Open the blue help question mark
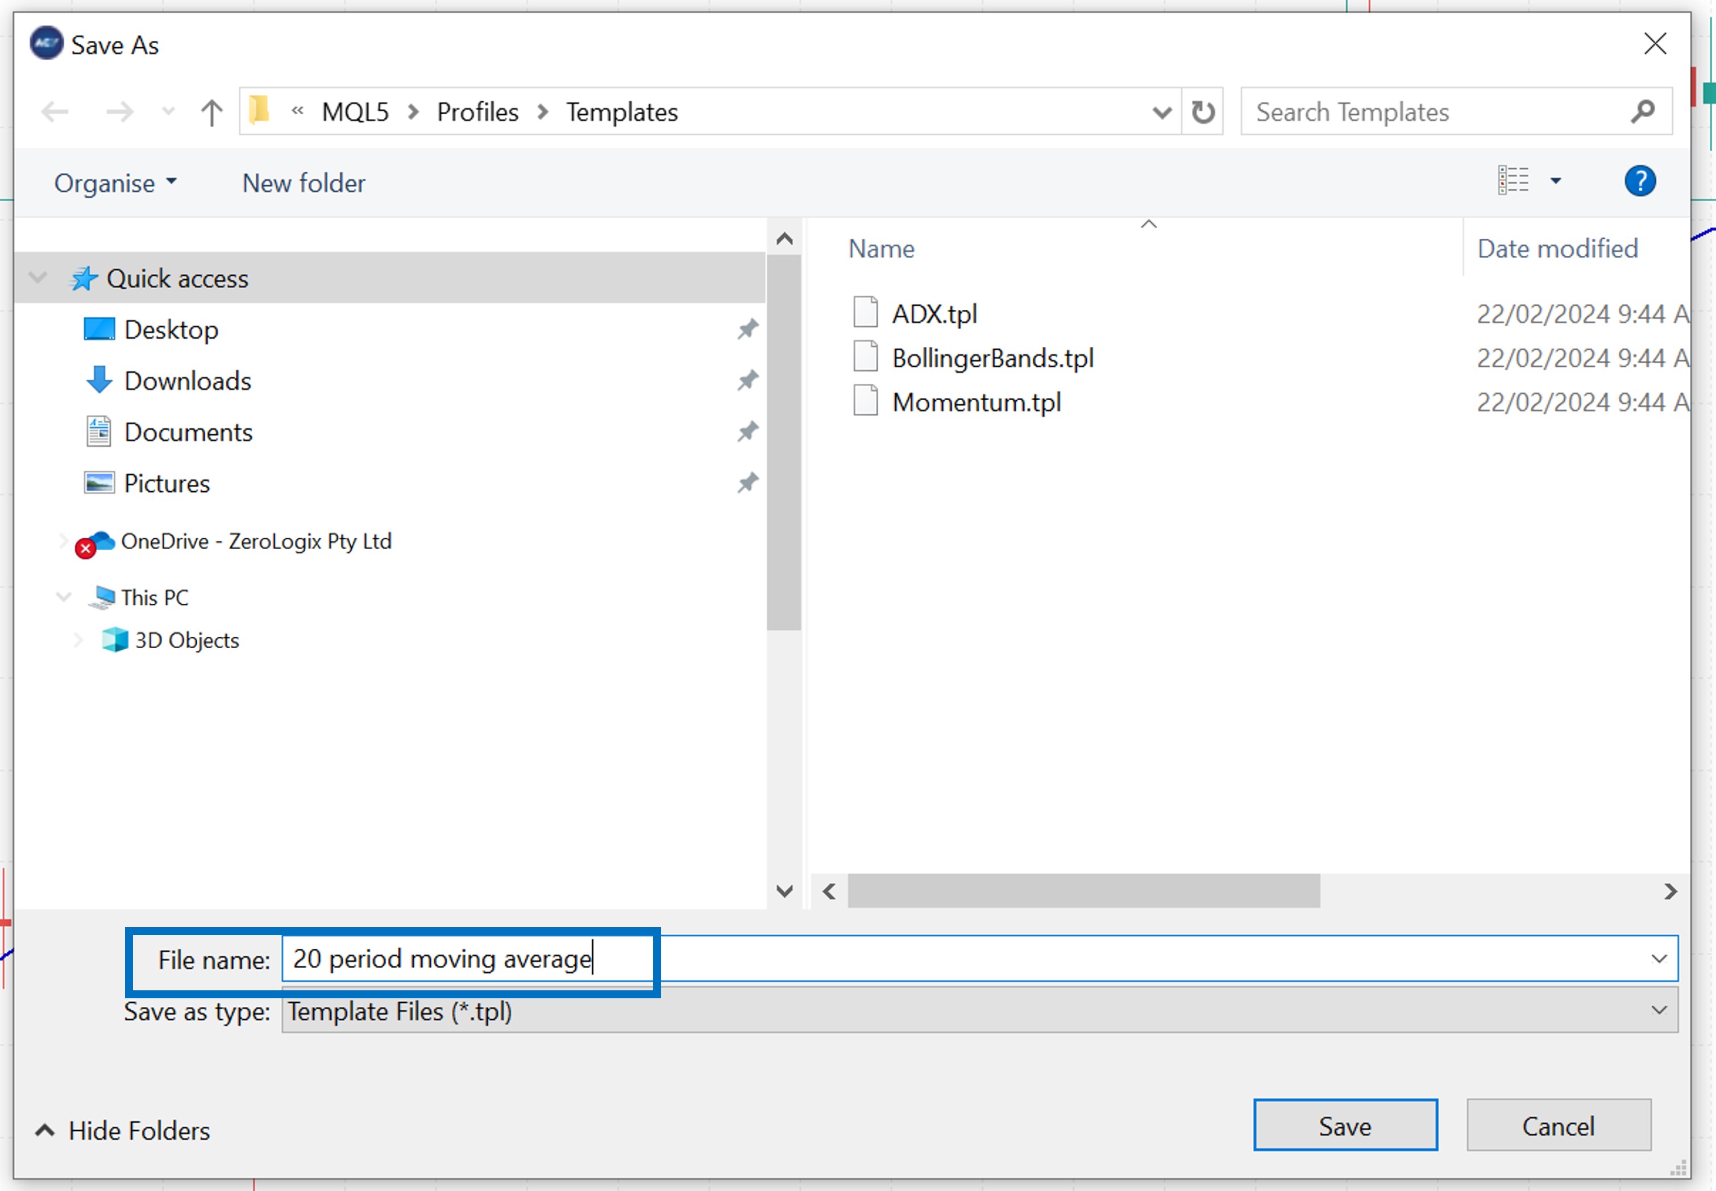The height and width of the screenshot is (1191, 1716). [1639, 181]
